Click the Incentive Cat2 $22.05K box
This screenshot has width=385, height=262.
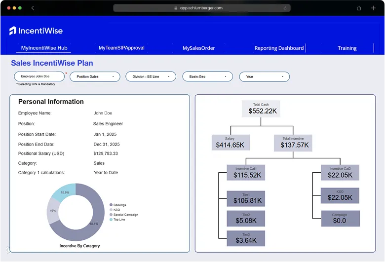[340, 172]
